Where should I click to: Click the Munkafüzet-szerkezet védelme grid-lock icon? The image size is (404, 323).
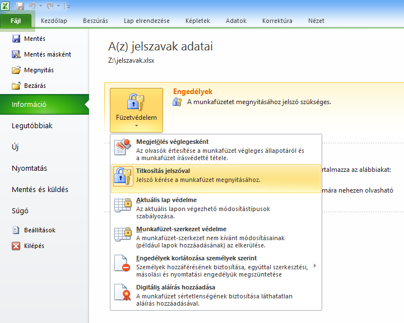coord(123,234)
